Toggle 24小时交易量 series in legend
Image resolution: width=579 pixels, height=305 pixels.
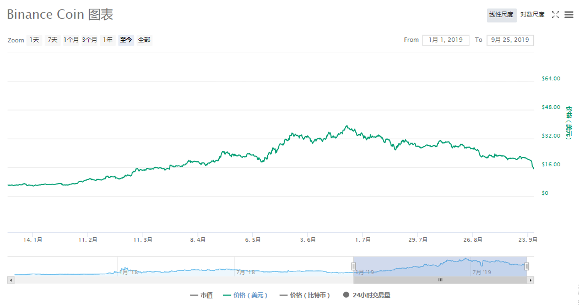coord(367,296)
